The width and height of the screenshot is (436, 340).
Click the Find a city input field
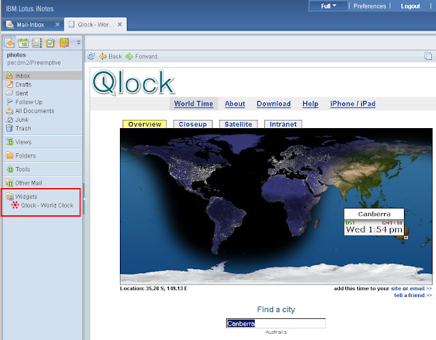(x=276, y=324)
